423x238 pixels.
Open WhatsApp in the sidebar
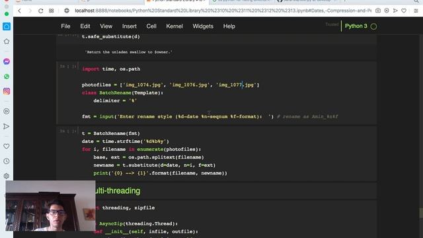pos(7,77)
